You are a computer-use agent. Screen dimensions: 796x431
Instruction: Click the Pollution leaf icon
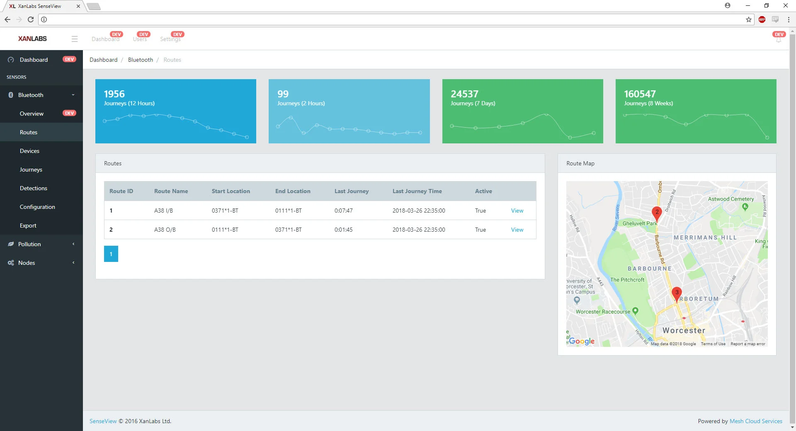(x=11, y=244)
